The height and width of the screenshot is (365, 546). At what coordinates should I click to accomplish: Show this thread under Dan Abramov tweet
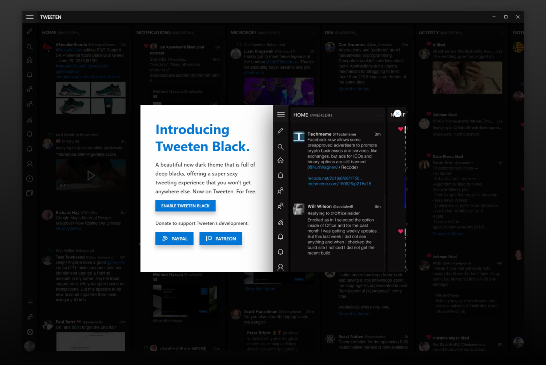(x=354, y=89)
